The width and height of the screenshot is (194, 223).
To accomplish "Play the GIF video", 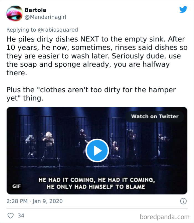I will [x=97, y=150].
